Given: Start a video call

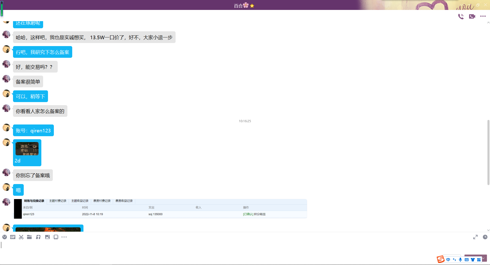Looking at the screenshot, I should click(x=472, y=17).
